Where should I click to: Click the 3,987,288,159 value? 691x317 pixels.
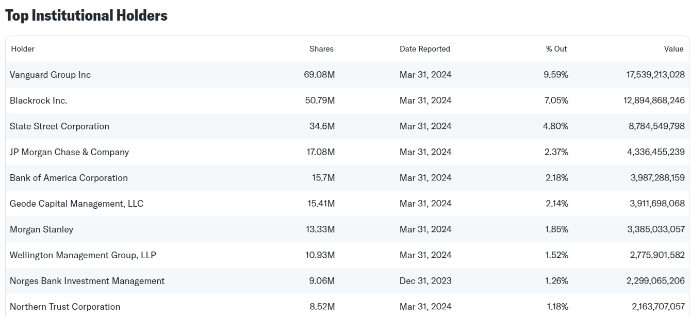(x=657, y=178)
